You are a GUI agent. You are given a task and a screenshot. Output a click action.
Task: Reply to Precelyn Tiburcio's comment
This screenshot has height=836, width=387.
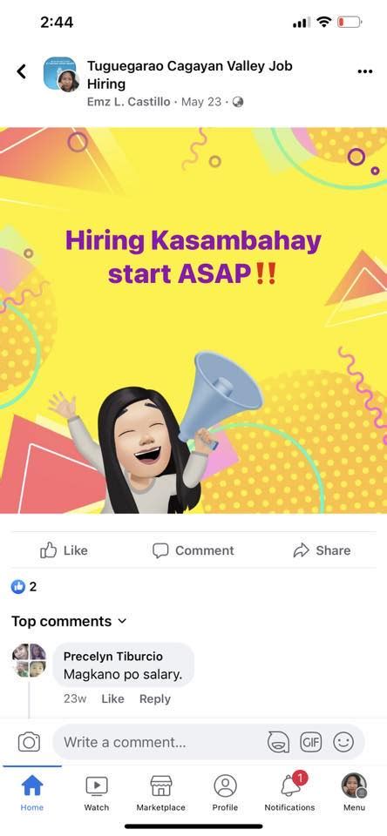(155, 698)
